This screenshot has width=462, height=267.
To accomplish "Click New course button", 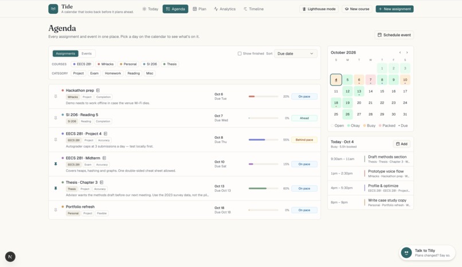I will pyautogui.click(x=357, y=9).
